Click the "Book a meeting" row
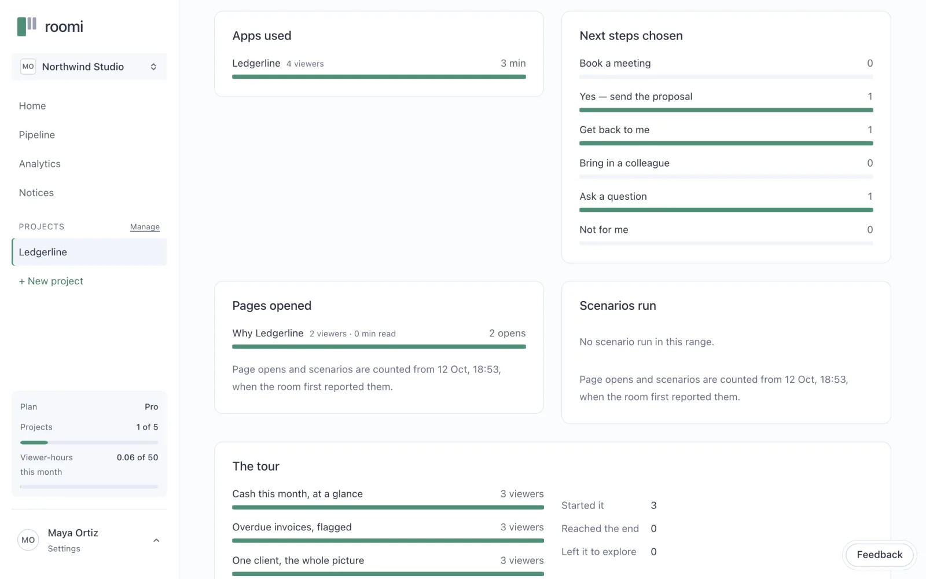Screen dimensions: 926x579 coord(726,68)
